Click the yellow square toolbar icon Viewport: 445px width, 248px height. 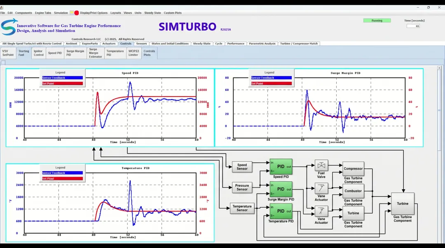(x=72, y=13)
